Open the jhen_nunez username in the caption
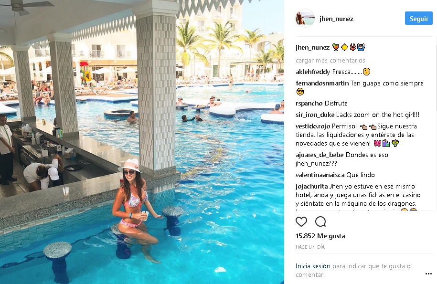Viewport: 437px width, 284px height. (x=312, y=48)
